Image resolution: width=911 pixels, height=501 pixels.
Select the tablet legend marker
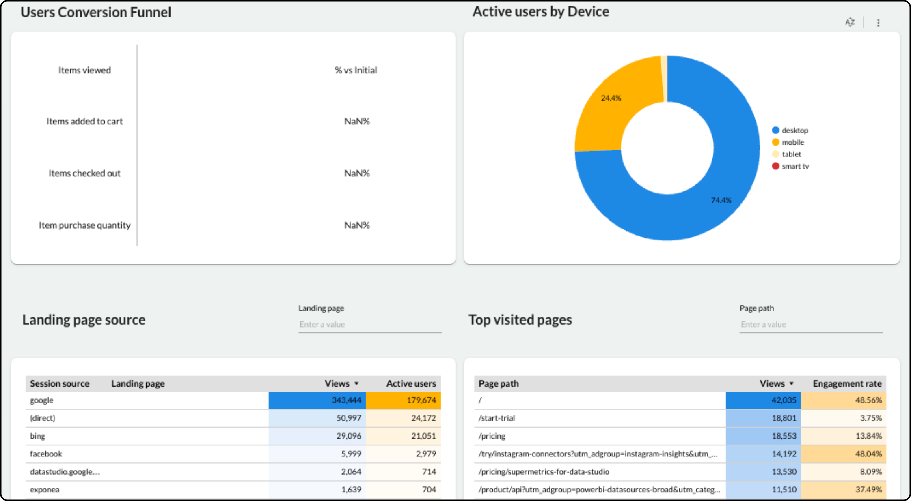[x=775, y=154]
